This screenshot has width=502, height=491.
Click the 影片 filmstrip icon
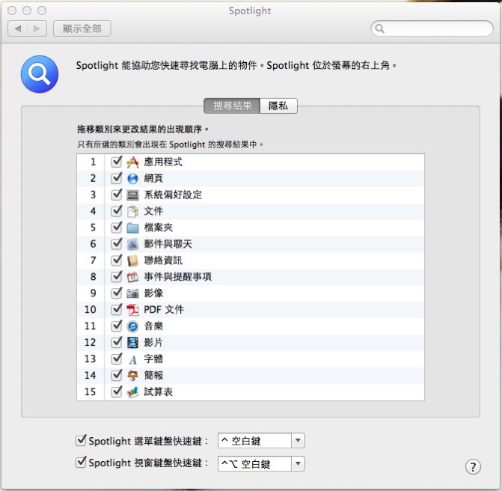point(132,343)
